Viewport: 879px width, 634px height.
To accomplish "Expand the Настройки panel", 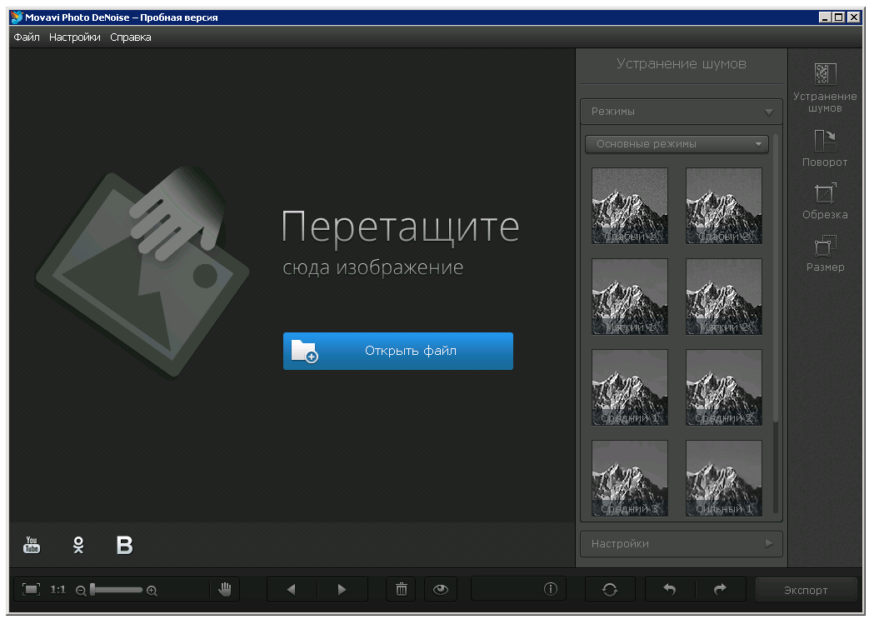I will pyautogui.click(x=681, y=543).
